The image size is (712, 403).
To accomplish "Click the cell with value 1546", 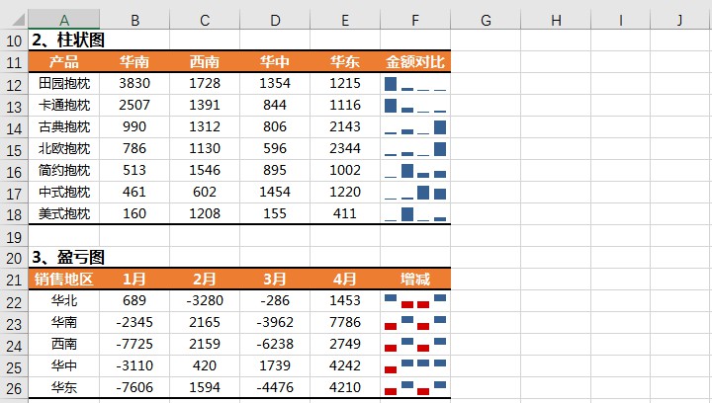I will pyautogui.click(x=205, y=171).
